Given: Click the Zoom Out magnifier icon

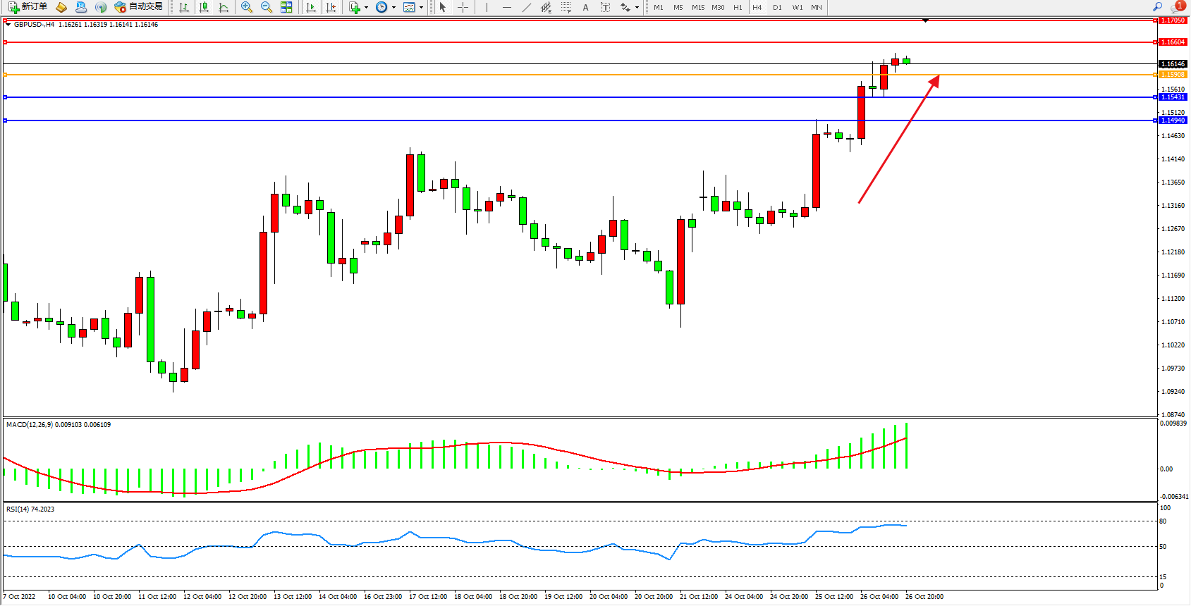Looking at the screenshot, I should pyautogui.click(x=267, y=7).
